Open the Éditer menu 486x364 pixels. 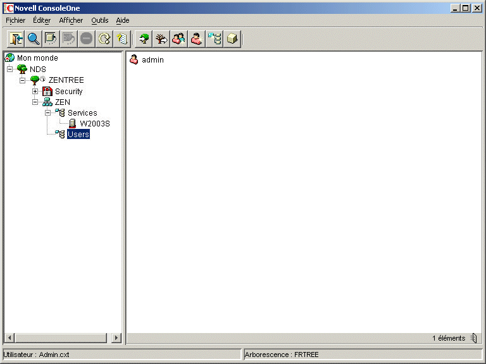(42, 20)
